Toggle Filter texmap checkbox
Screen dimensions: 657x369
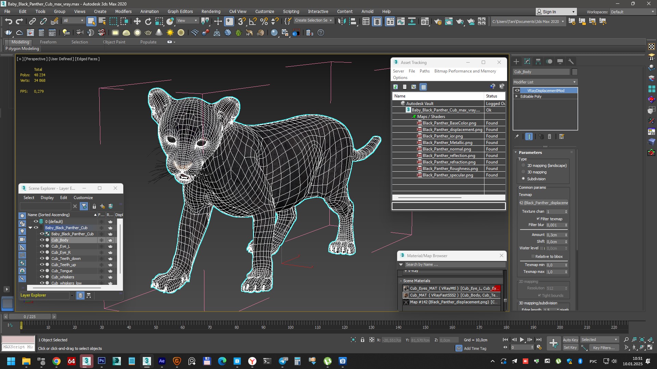pos(538,219)
